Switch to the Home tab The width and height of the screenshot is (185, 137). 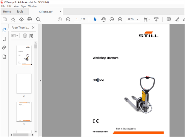click(x=7, y=12)
